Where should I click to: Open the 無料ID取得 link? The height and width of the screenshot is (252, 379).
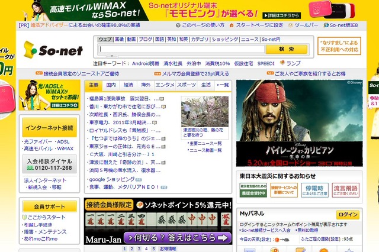pyautogui.click(x=308, y=230)
